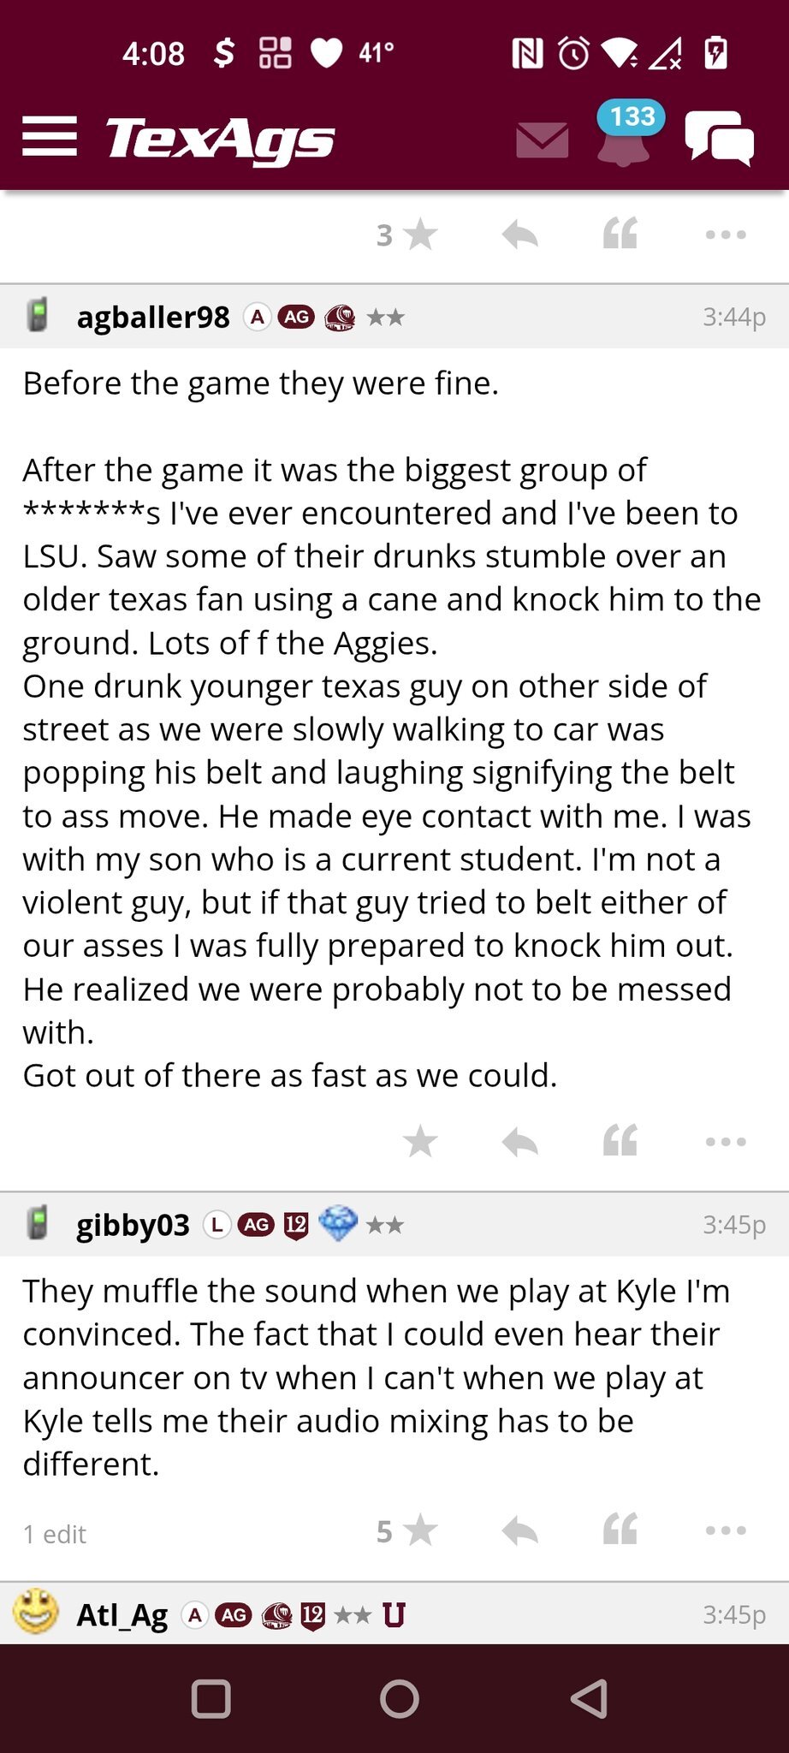View the 133 notifications bell
789x1753 pixels.
[x=624, y=139]
